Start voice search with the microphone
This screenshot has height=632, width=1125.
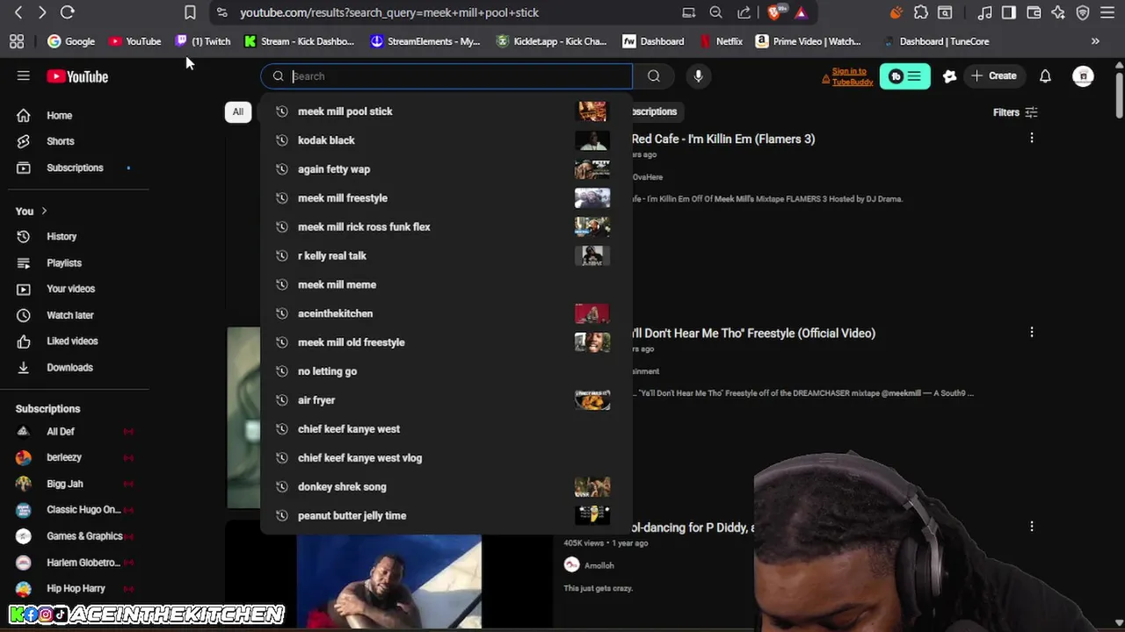click(698, 76)
